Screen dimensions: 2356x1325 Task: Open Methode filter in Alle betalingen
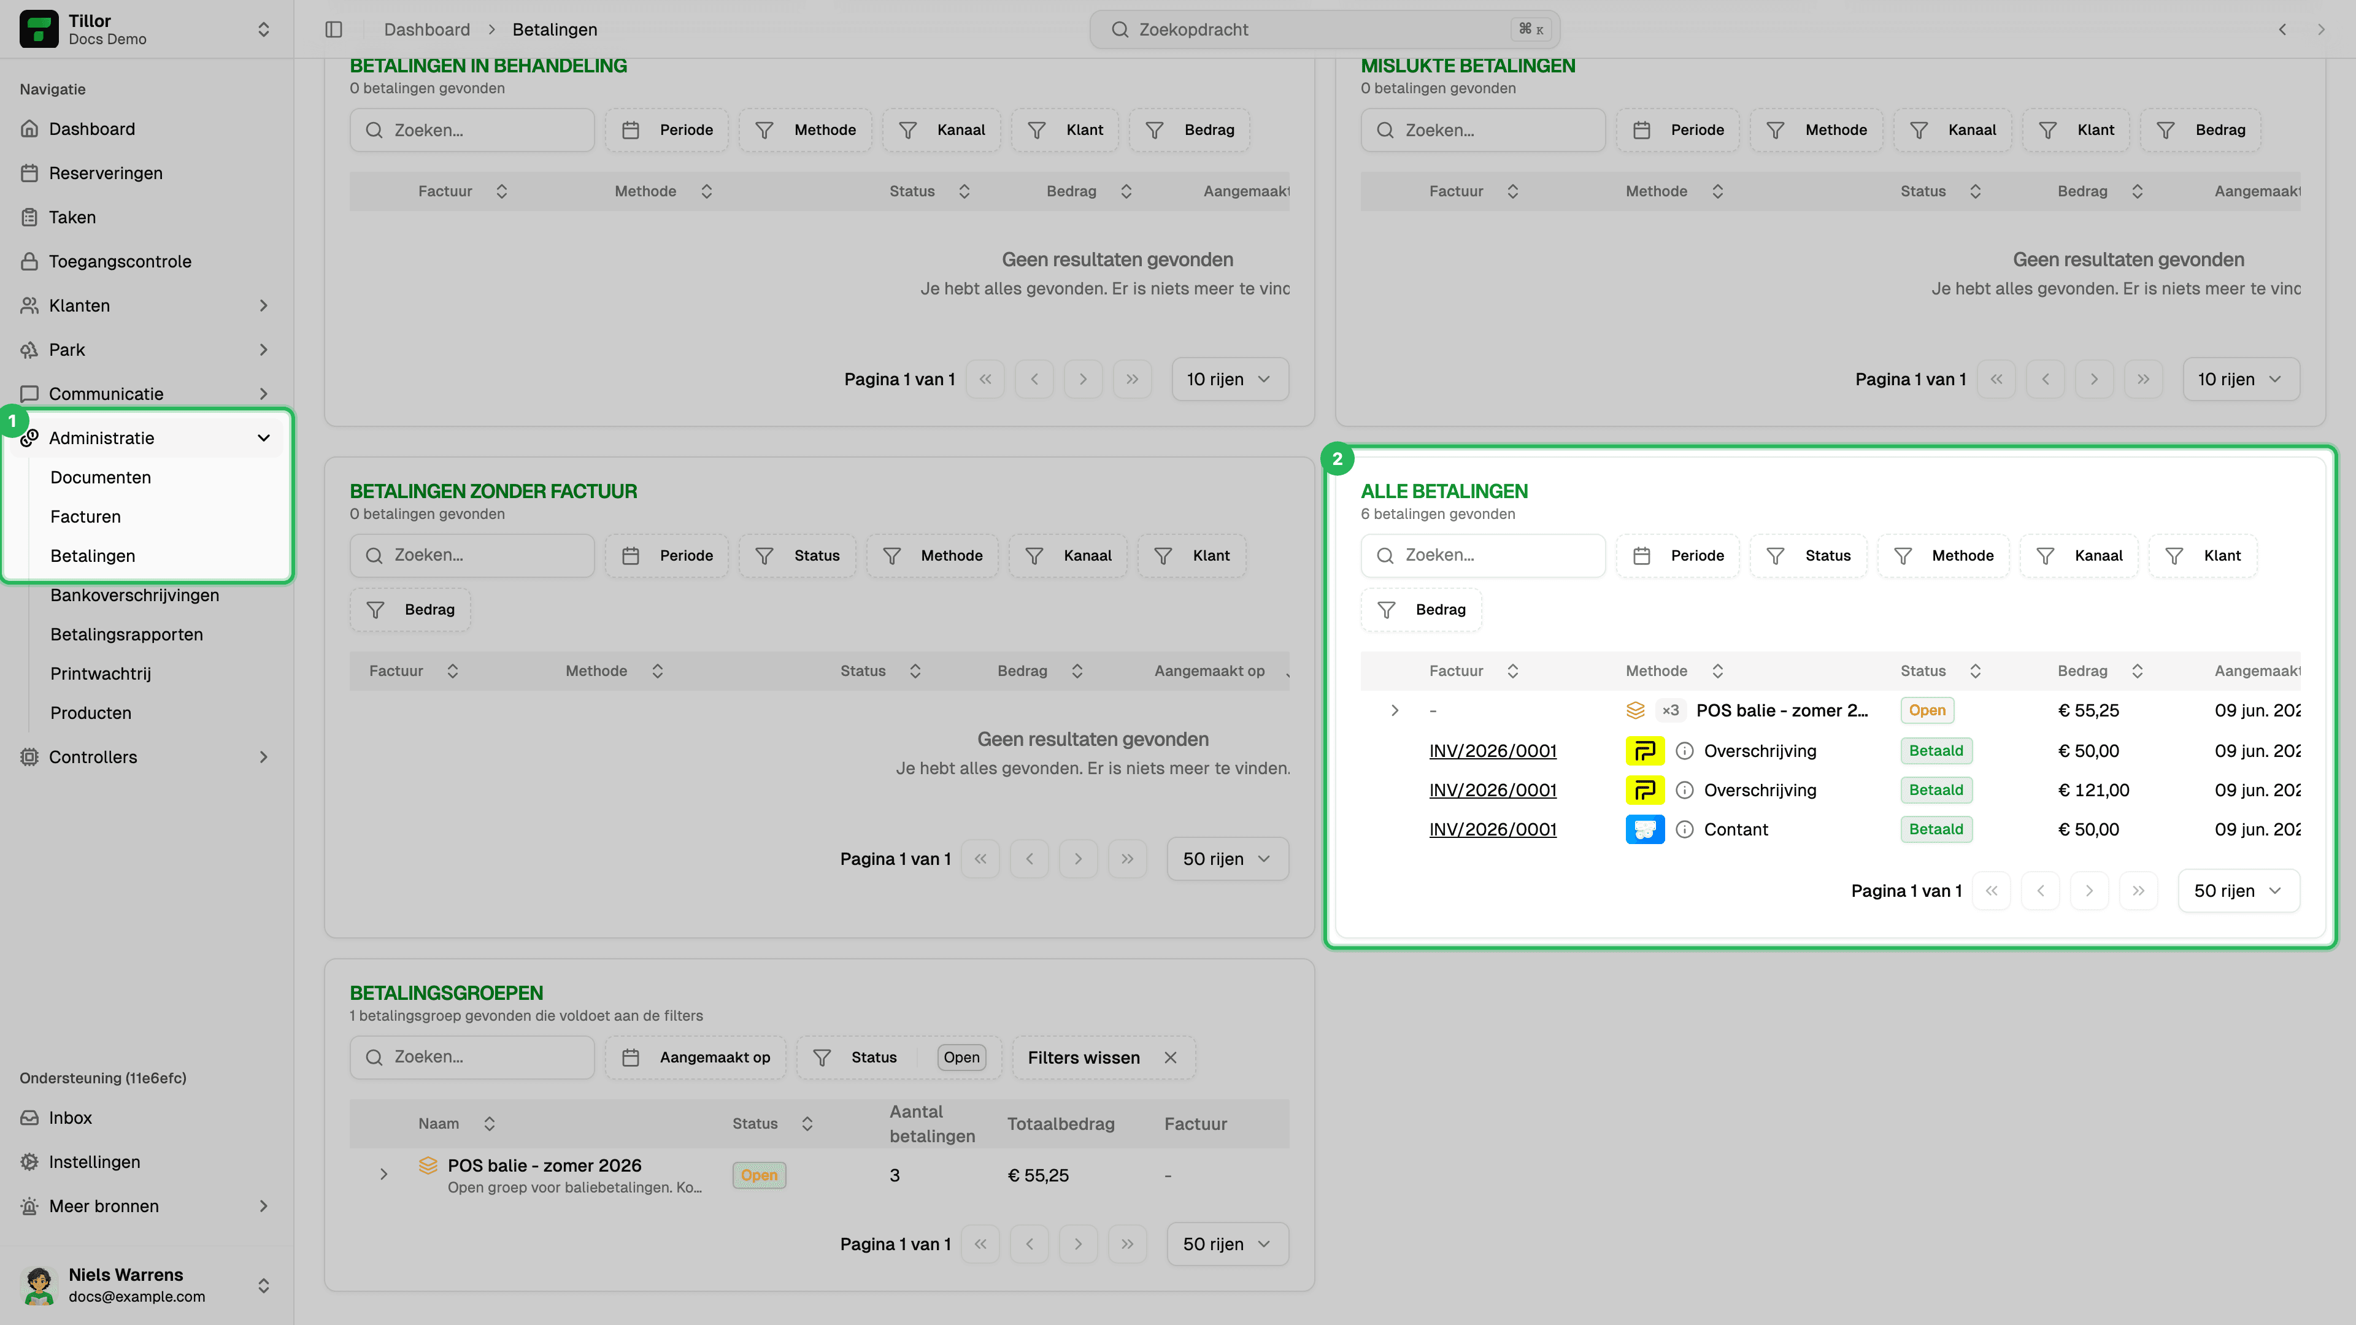1944,556
